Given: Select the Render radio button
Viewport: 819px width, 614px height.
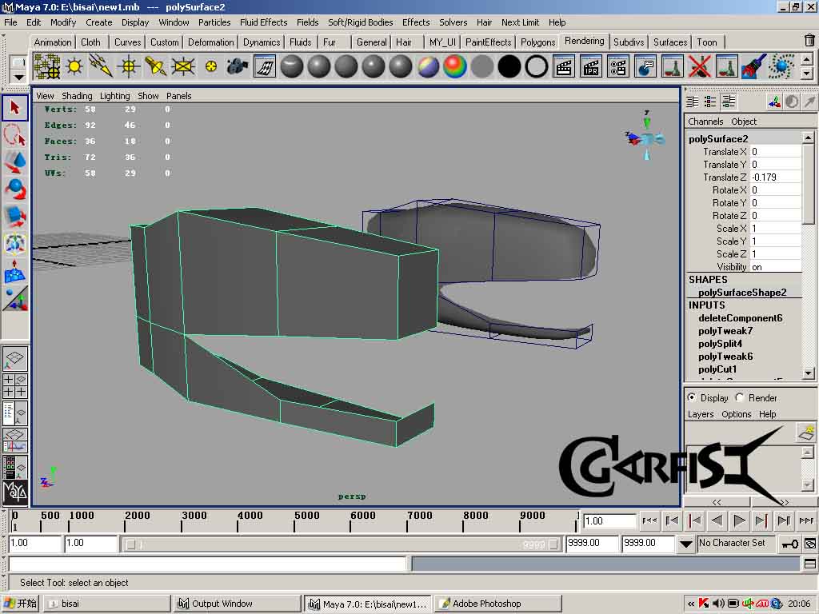Looking at the screenshot, I should (x=740, y=397).
